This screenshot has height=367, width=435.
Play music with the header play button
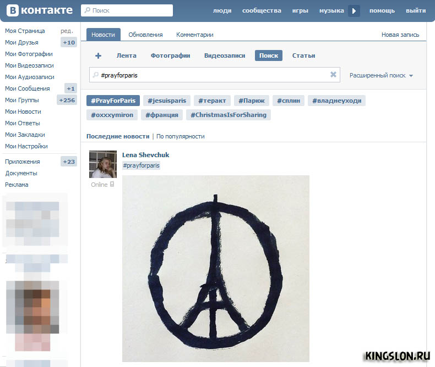pos(354,11)
